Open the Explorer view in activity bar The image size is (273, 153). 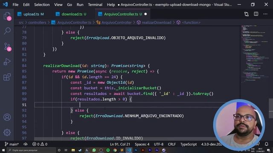[x=7, y=16]
